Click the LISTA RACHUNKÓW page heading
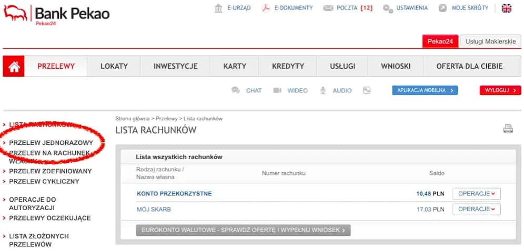Viewport: 524px width, 251px height. pos(156,130)
